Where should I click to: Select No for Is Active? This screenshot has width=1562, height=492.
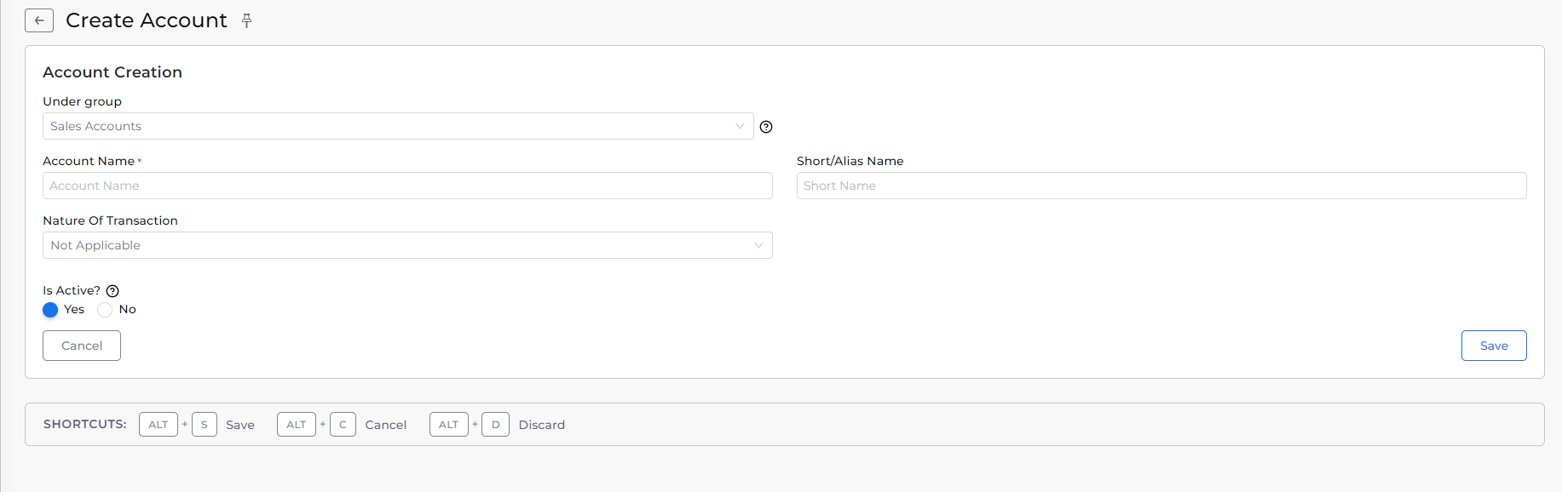tap(105, 310)
